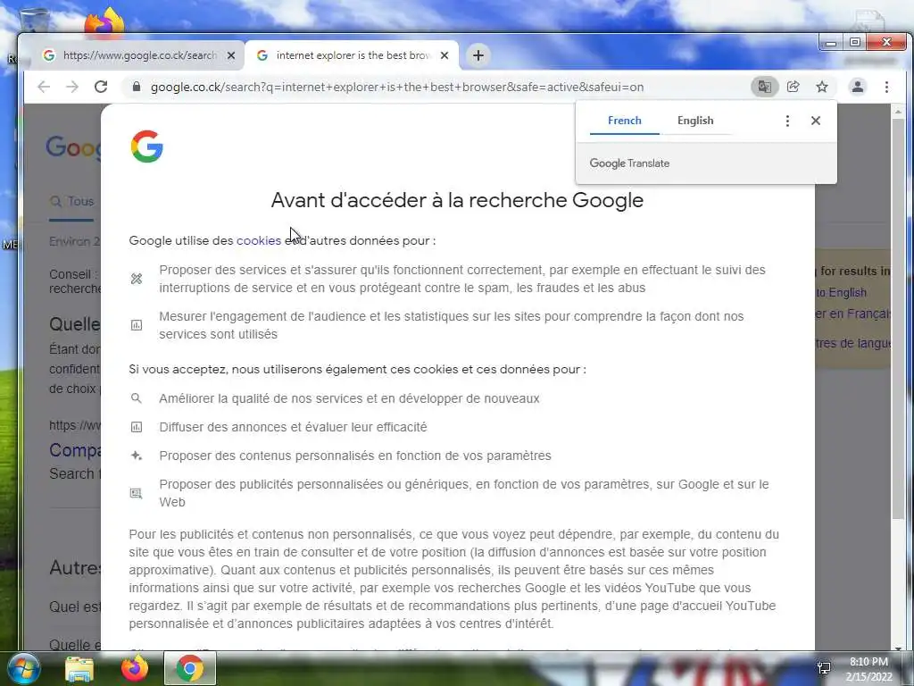Select French in the translate popup
Viewport: 914px width, 686px height.
[624, 121]
